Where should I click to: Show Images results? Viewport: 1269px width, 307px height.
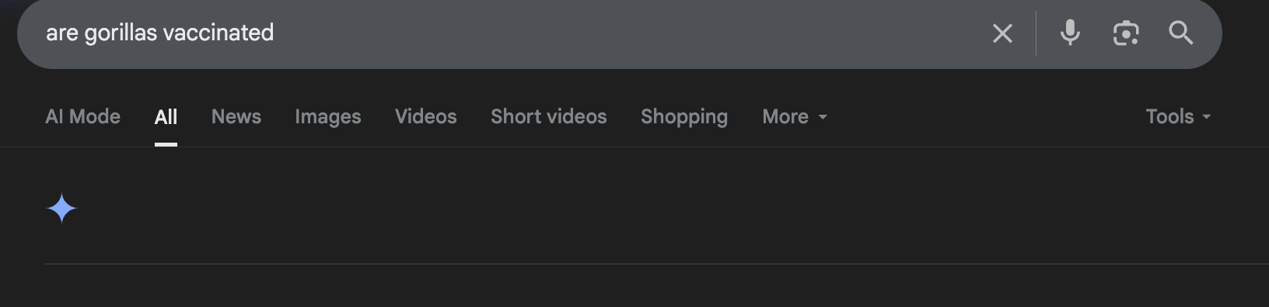327,117
